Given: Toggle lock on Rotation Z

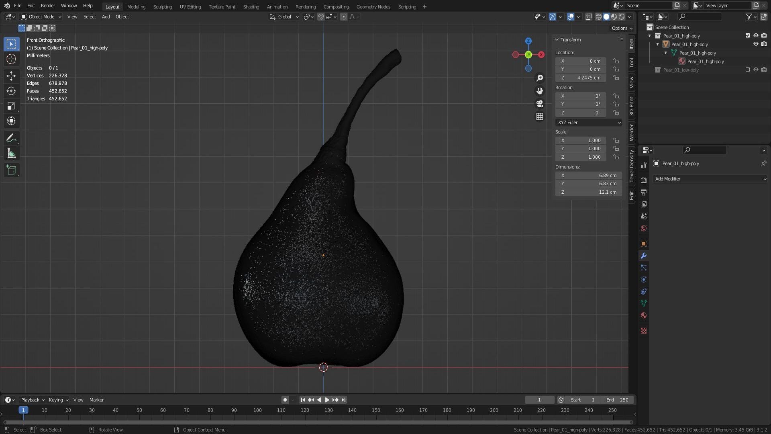Looking at the screenshot, I should pyautogui.click(x=616, y=113).
